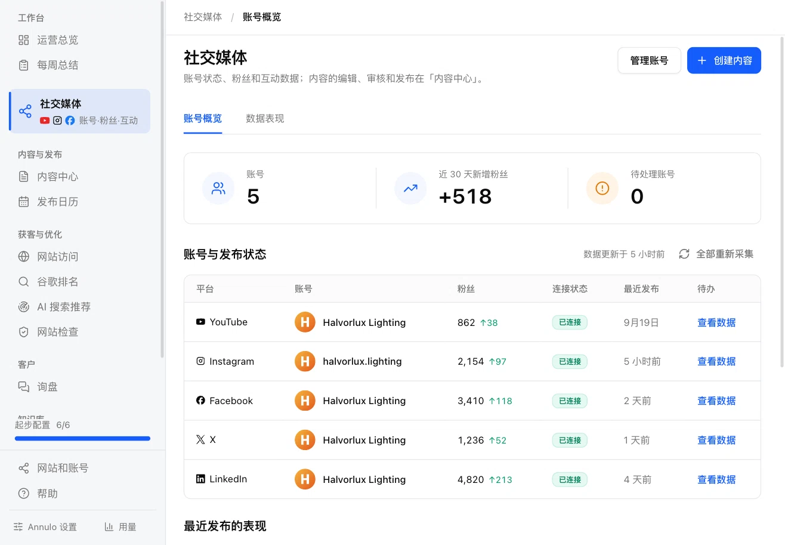Open 查看数据 for the LinkedIn row
This screenshot has width=785, height=545.
(716, 479)
